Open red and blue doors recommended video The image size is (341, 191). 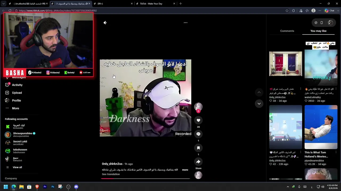point(286,64)
